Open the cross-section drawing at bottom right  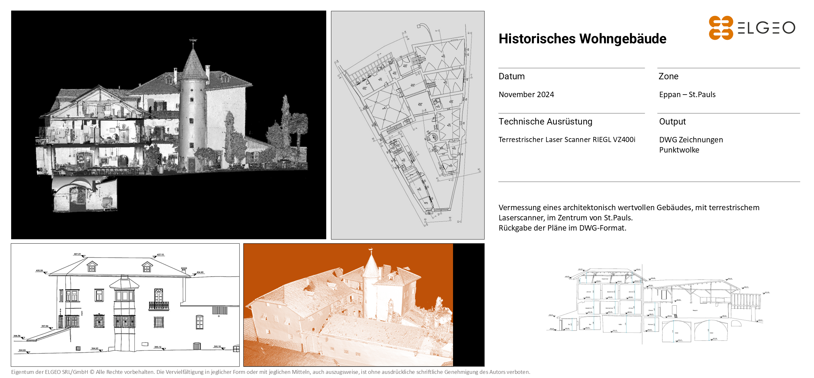(657, 305)
